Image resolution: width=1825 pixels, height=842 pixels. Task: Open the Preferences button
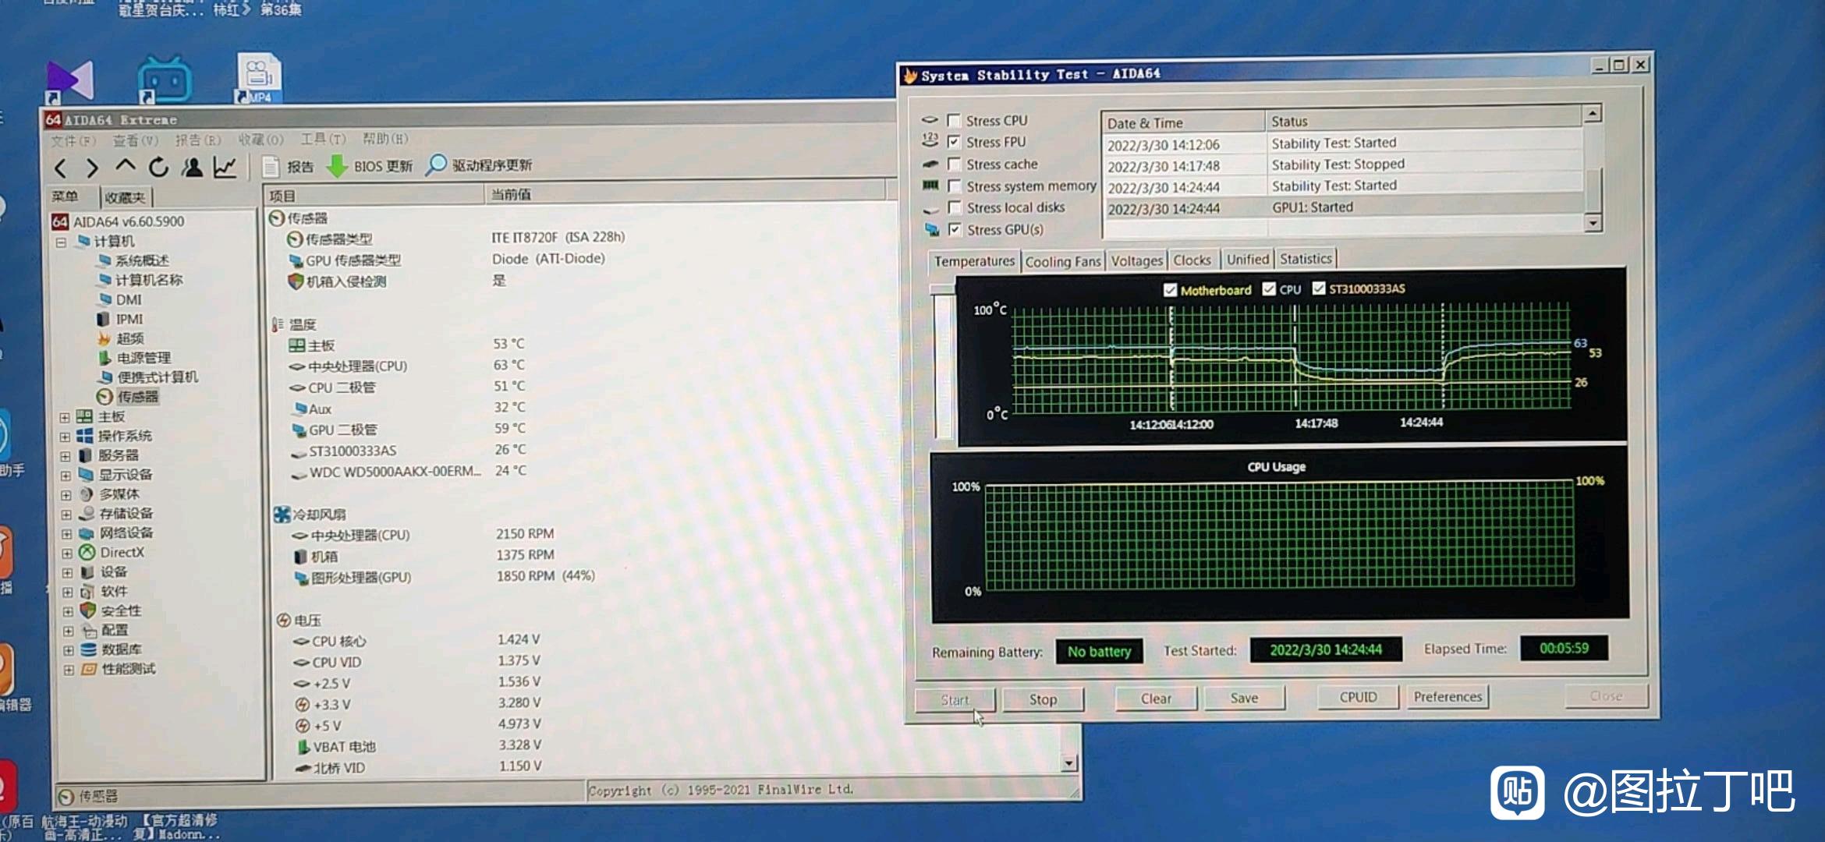[1448, 696]
